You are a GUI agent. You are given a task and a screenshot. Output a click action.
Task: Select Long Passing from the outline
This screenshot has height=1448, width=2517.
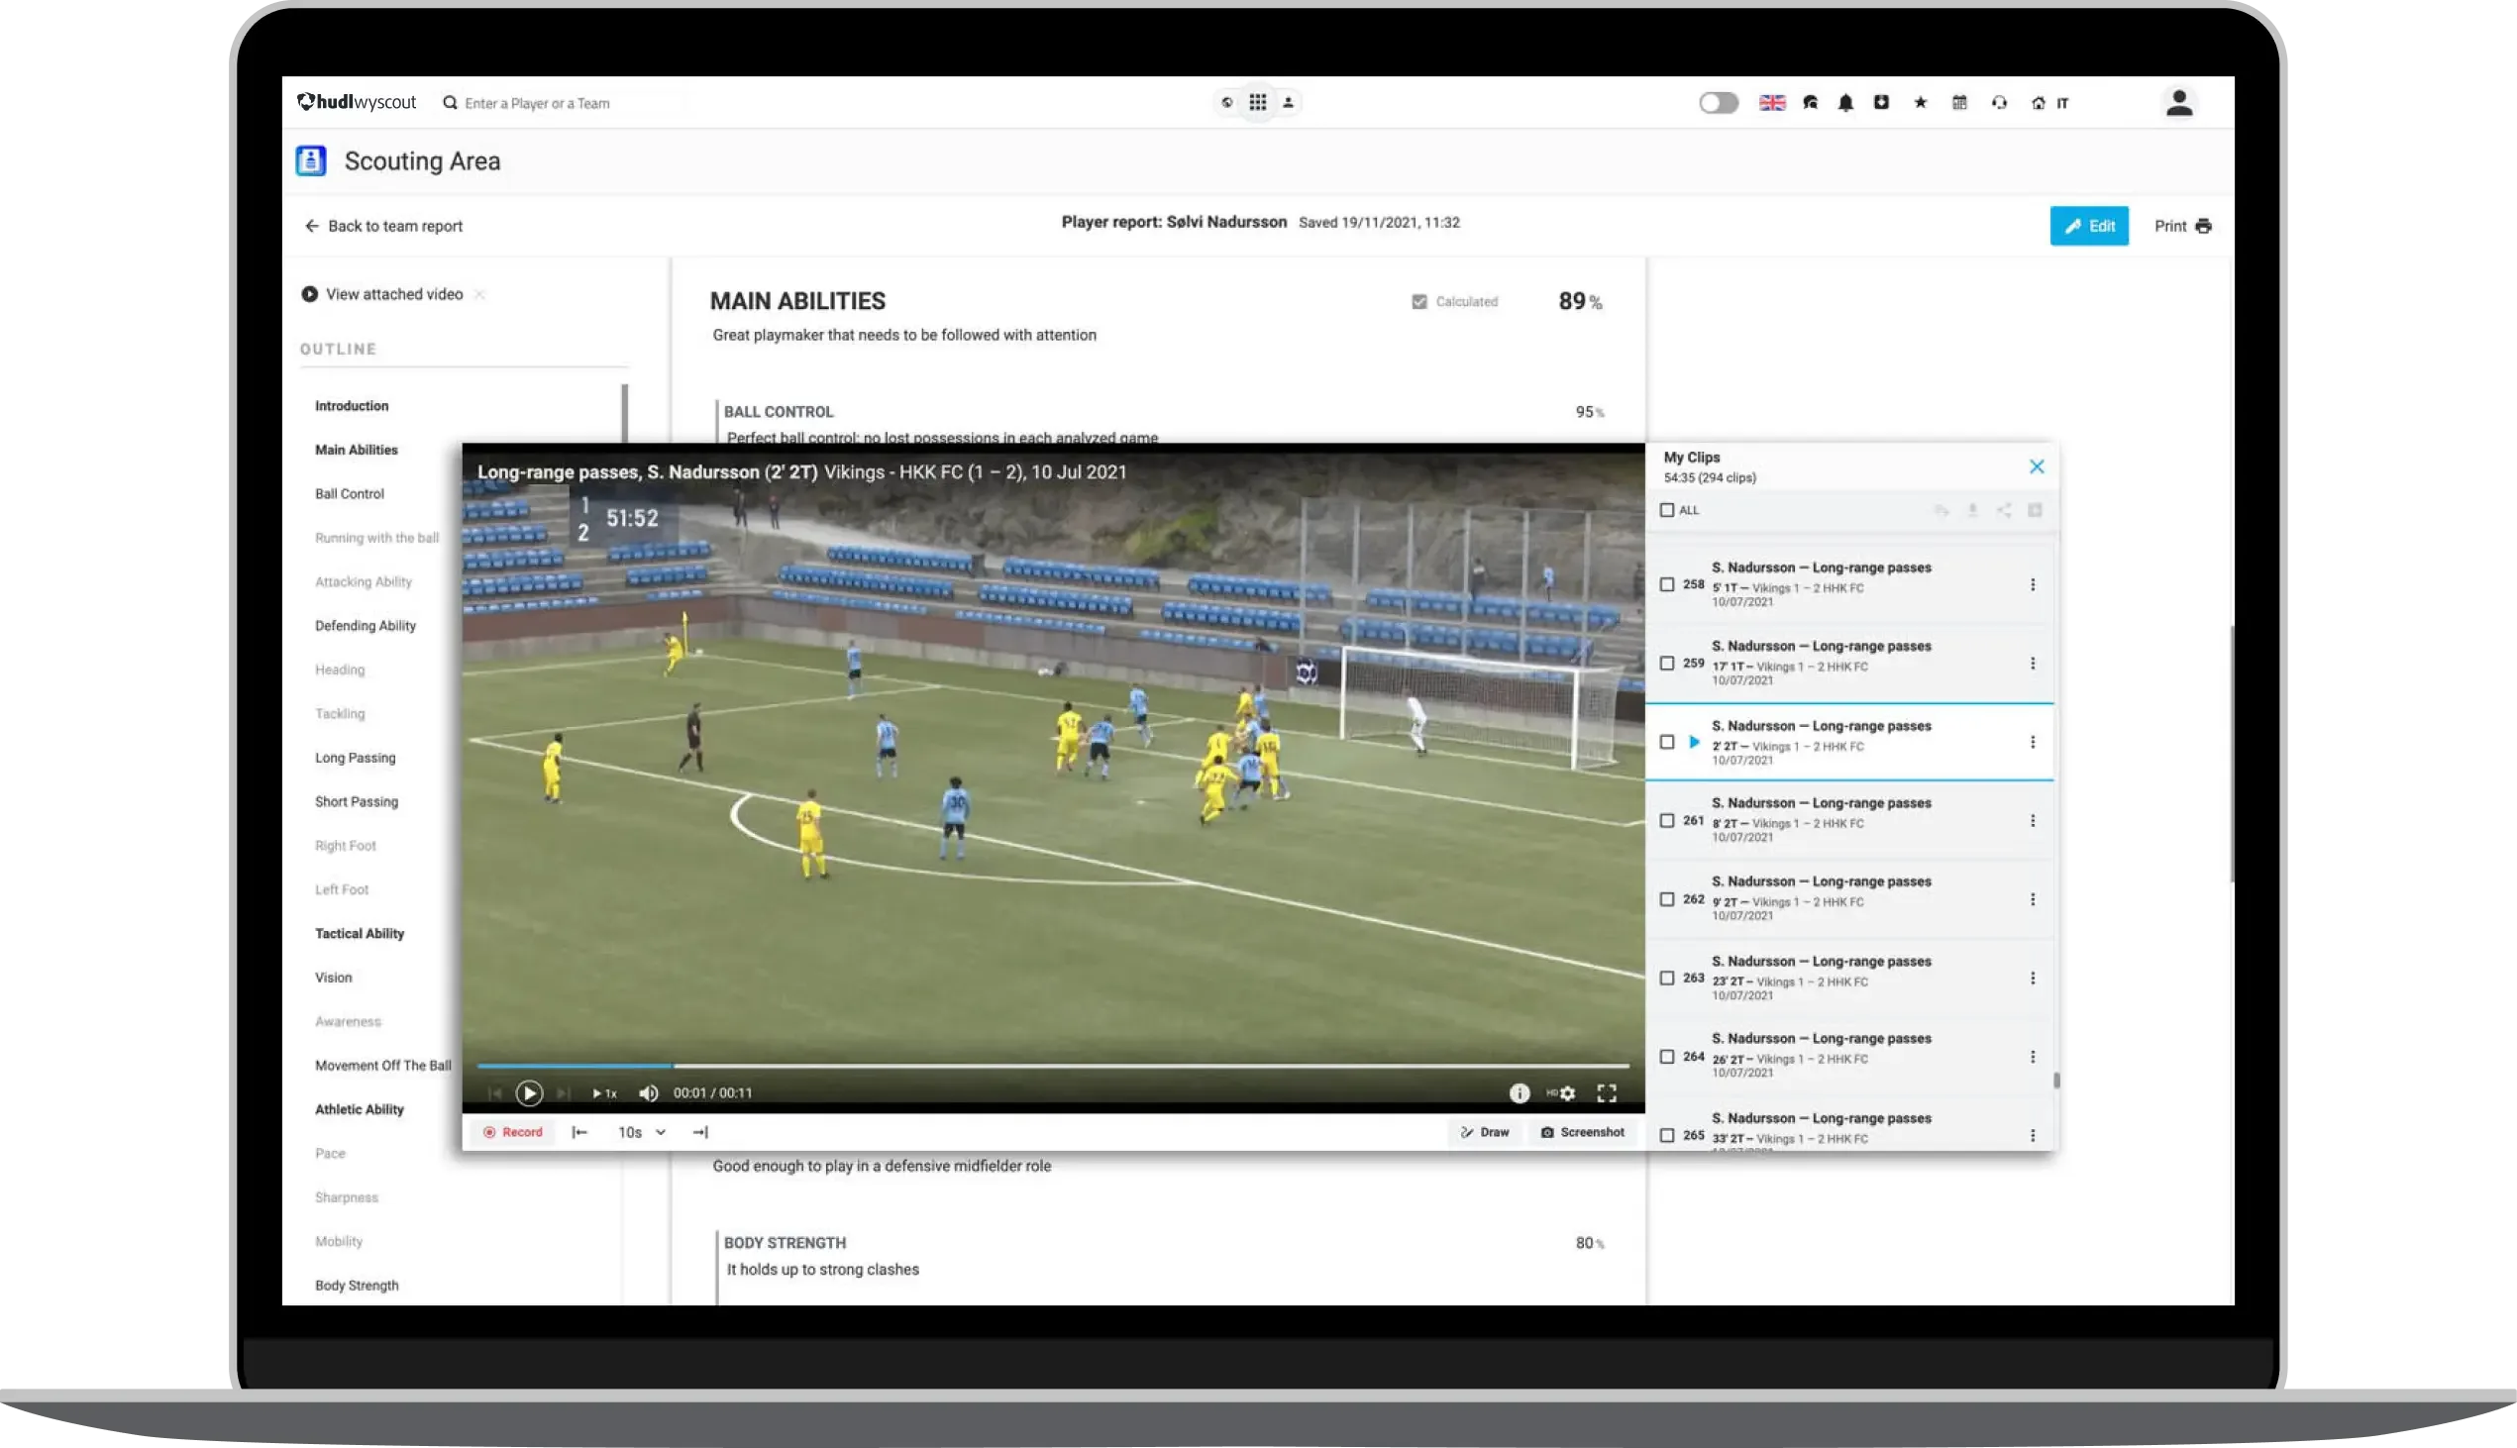[355, 757]
